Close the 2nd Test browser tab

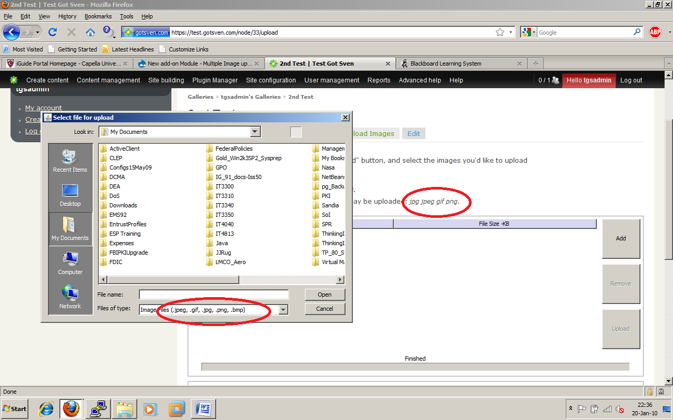[388, 64]
